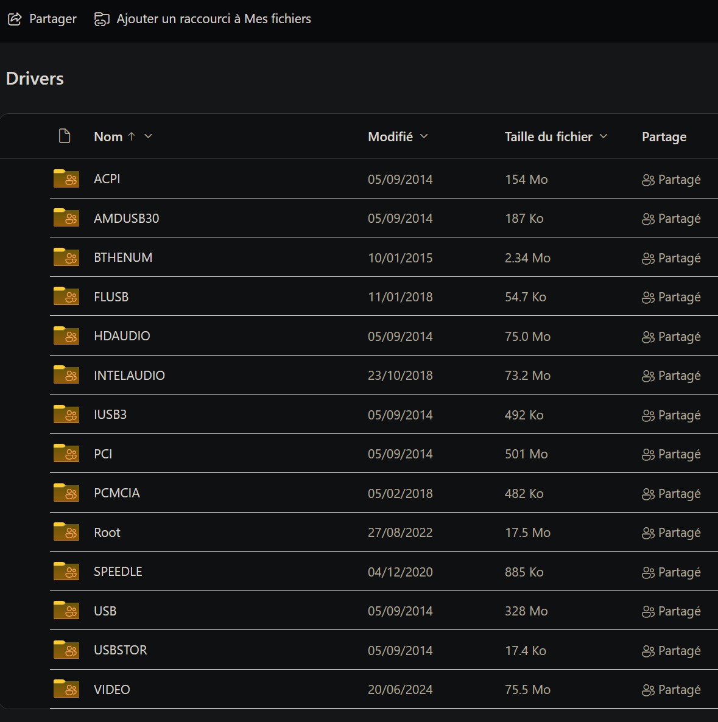Click the Partage column header

[664, 137]
